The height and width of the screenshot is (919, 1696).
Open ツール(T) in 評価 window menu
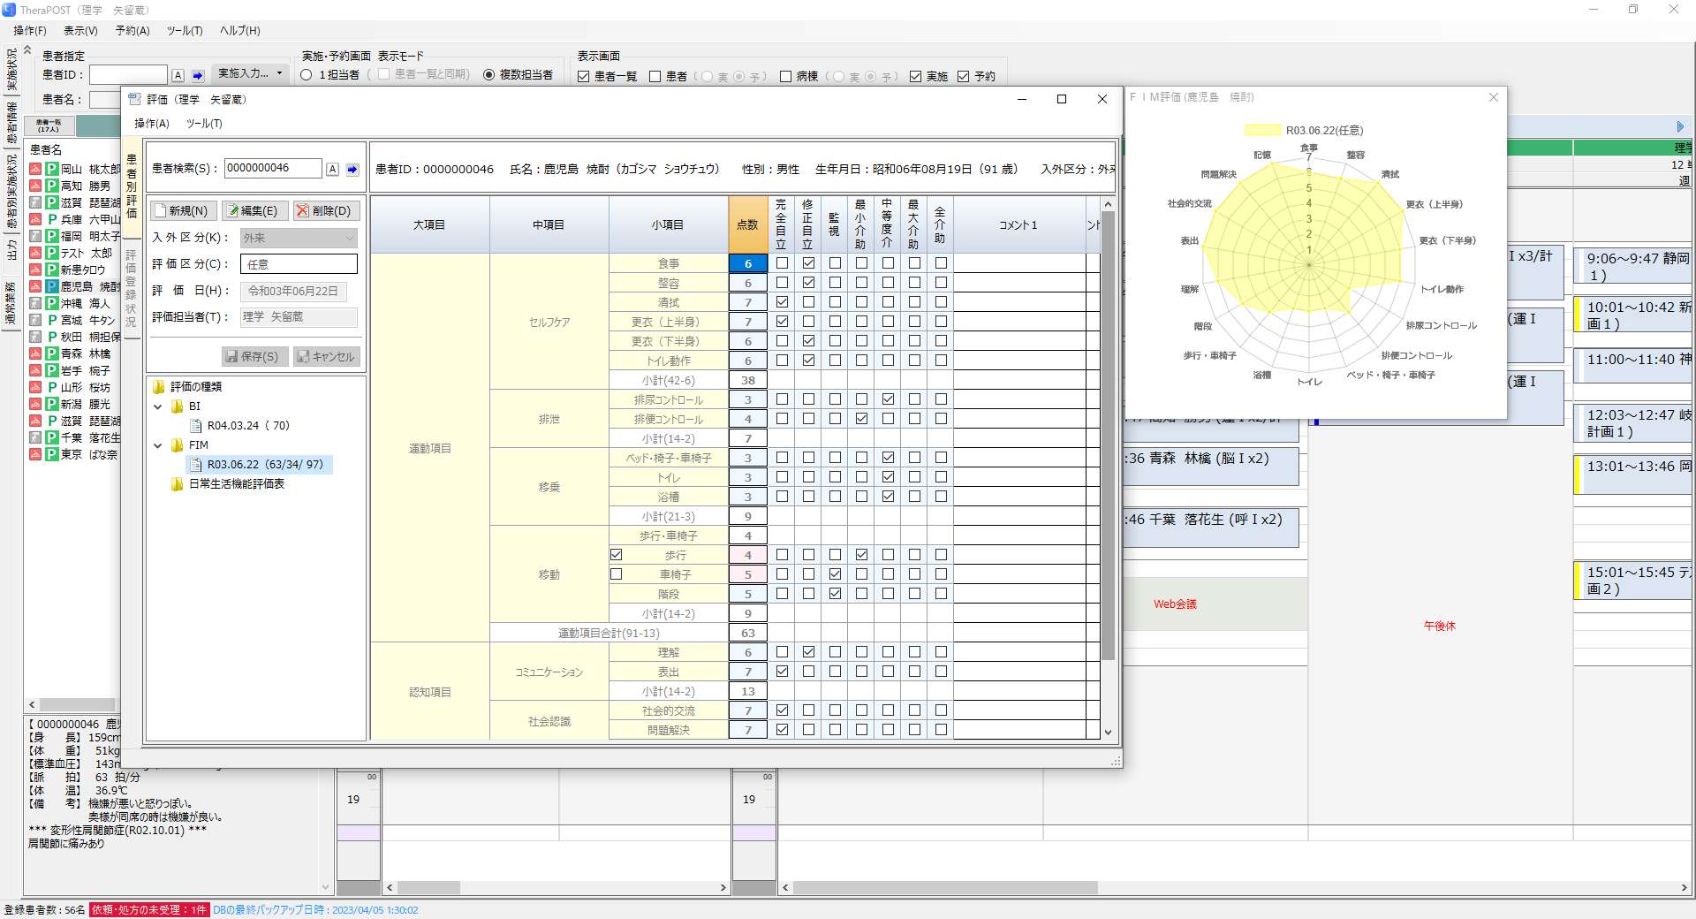(204, 124)
